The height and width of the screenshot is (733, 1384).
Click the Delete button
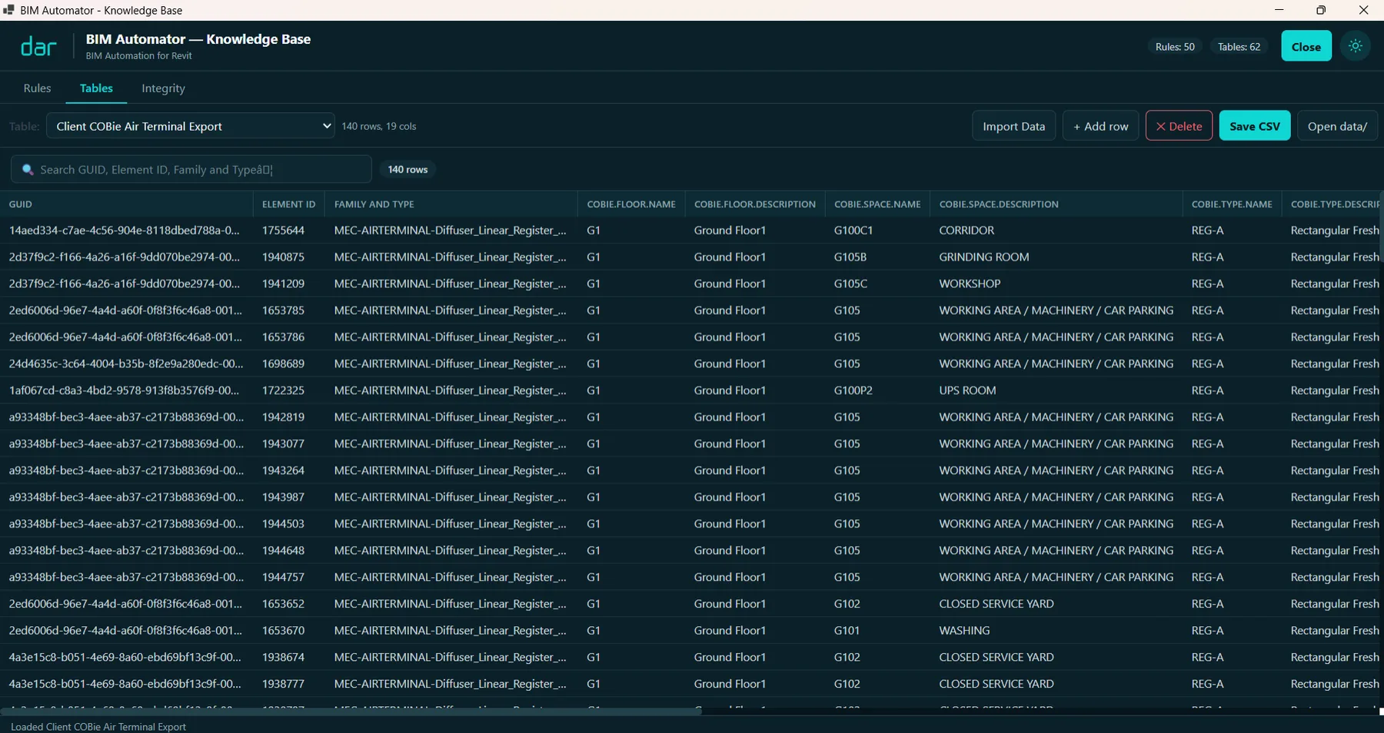(x=1179, y=126)
